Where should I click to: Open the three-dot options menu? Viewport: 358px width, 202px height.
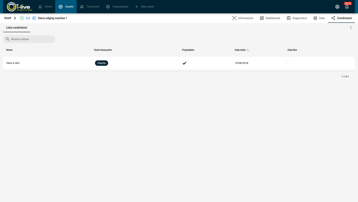pyautogui.click(x=351, y=28)
